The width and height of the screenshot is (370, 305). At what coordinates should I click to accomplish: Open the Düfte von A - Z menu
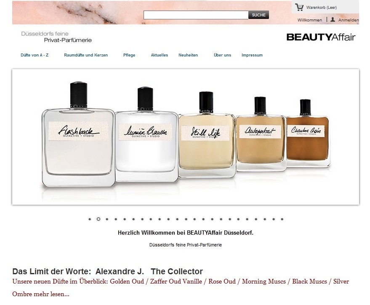35,55
